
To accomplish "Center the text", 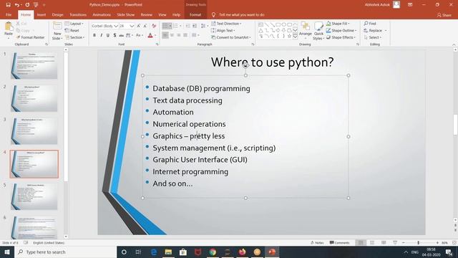I will (x=172, y=35).
